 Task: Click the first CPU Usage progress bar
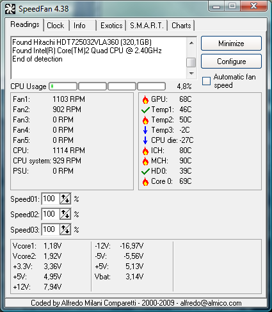click(x=63, y=86)
